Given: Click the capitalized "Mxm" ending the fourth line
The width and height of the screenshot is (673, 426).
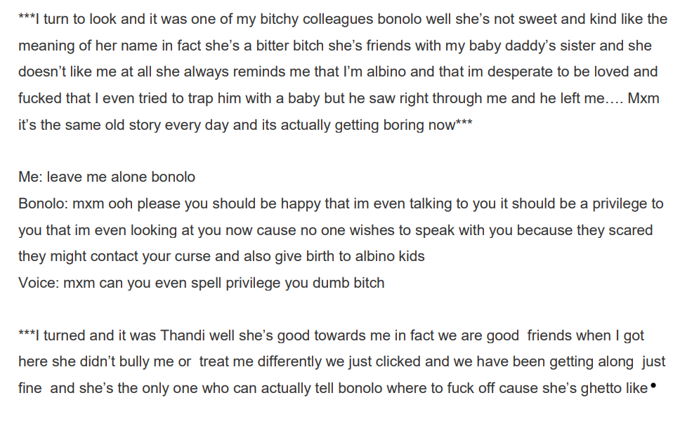Looking at the screenshot, I should [x=643, y=98].
